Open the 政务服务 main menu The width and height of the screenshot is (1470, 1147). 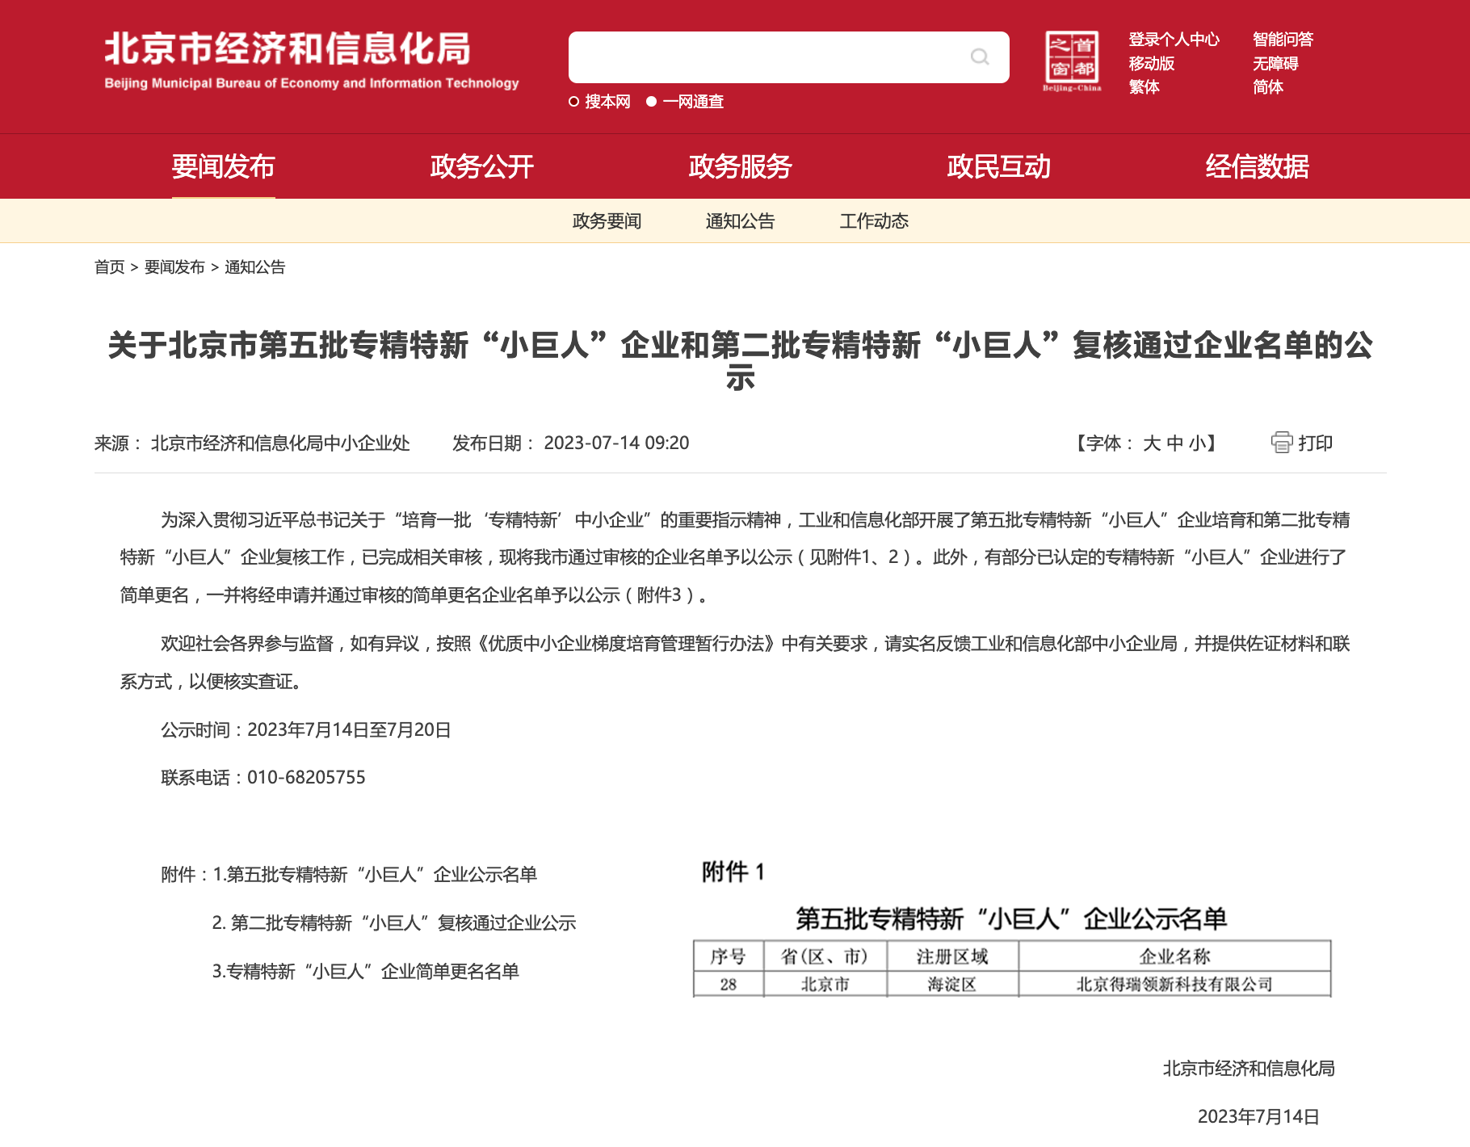click(740, 166)
